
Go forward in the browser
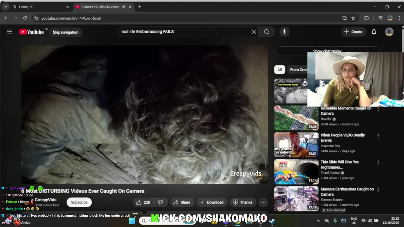pos(15,18)
